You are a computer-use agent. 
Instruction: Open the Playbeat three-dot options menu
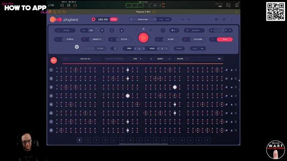[232, 19]
